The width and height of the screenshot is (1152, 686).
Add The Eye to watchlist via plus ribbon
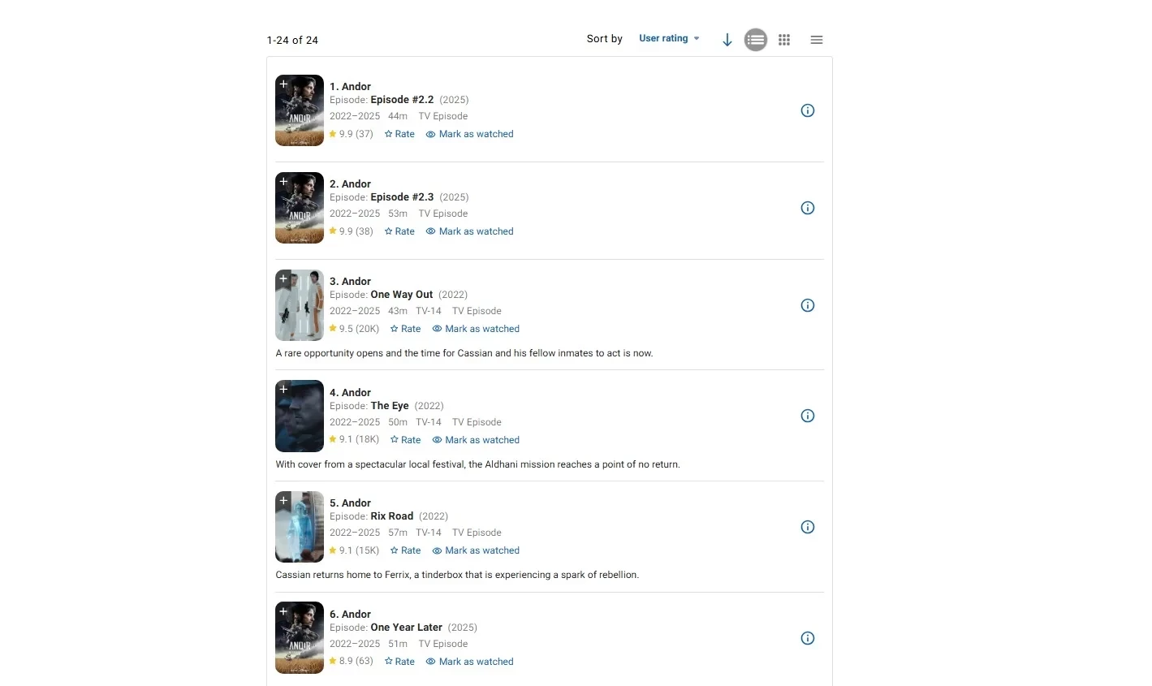(x=283, y=390)
